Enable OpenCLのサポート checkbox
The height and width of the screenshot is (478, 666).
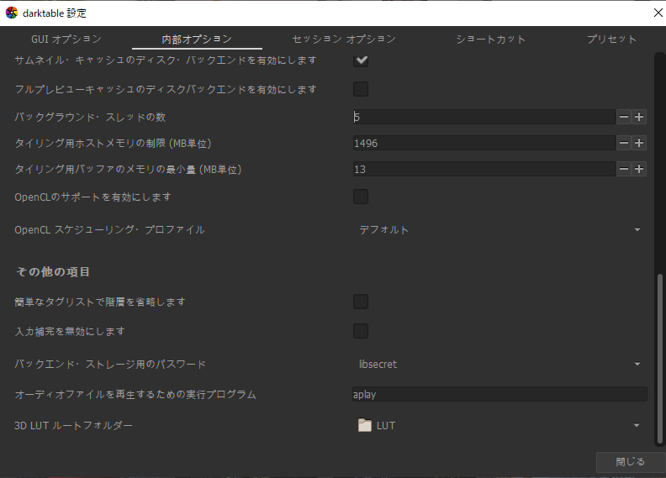[361, 197]
